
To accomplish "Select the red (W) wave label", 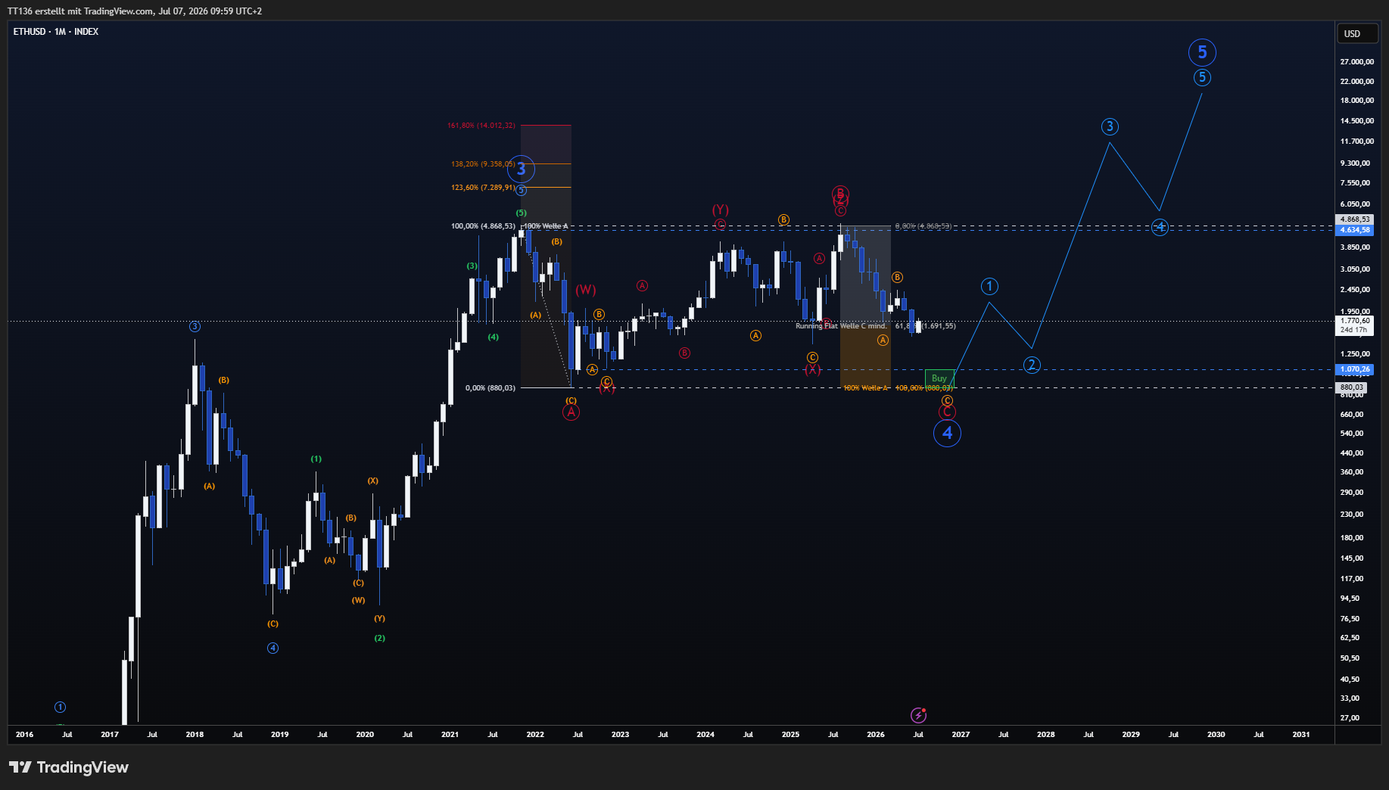I will (x=586, y=290).
